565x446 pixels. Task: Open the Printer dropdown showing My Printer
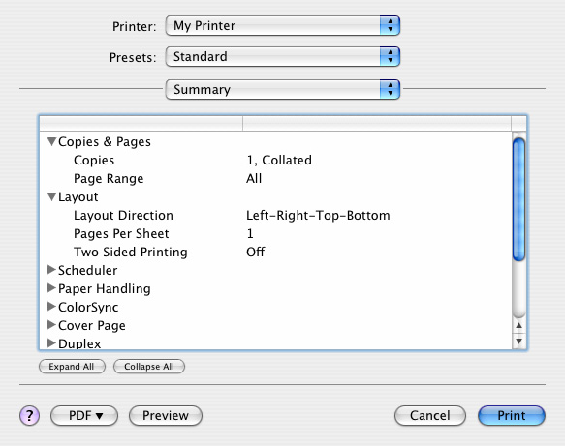coord(283,25)
